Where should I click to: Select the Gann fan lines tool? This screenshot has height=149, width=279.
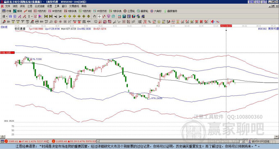100,22
